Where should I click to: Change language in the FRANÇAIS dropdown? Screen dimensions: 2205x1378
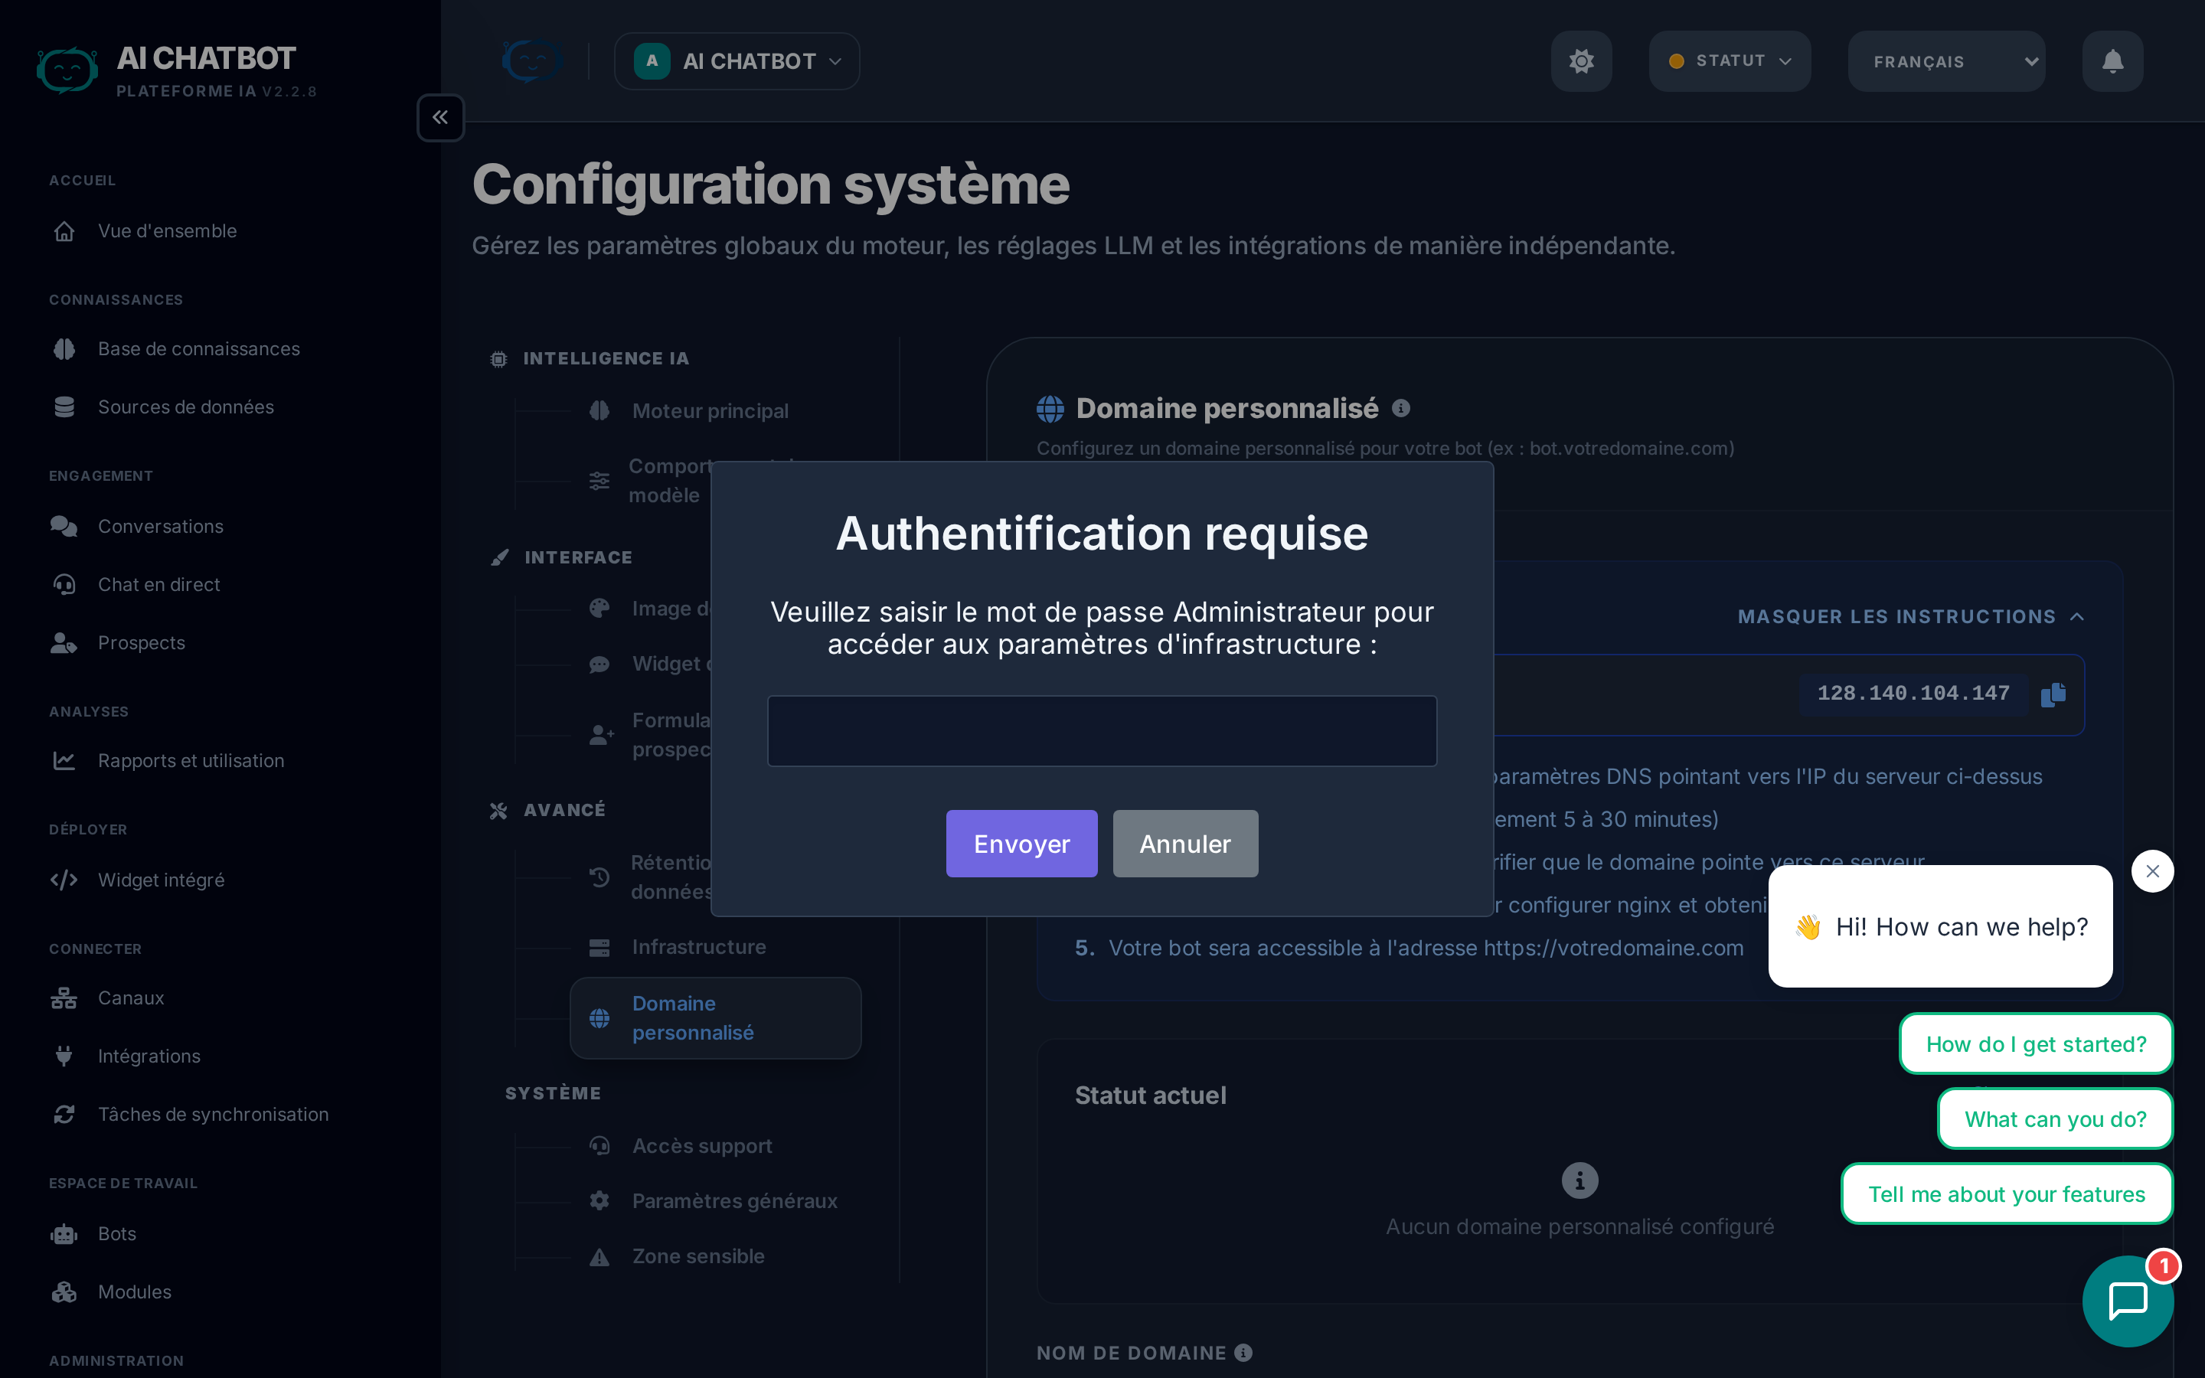click(1946, 61)
